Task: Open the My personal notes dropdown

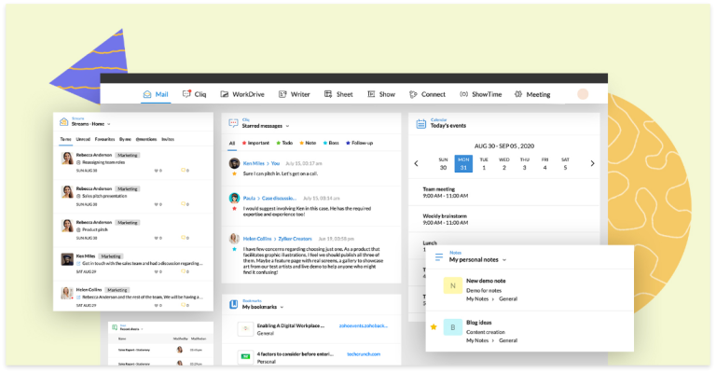Action: click(507, 260)
